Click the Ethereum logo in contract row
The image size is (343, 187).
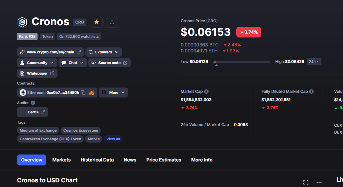23,93
